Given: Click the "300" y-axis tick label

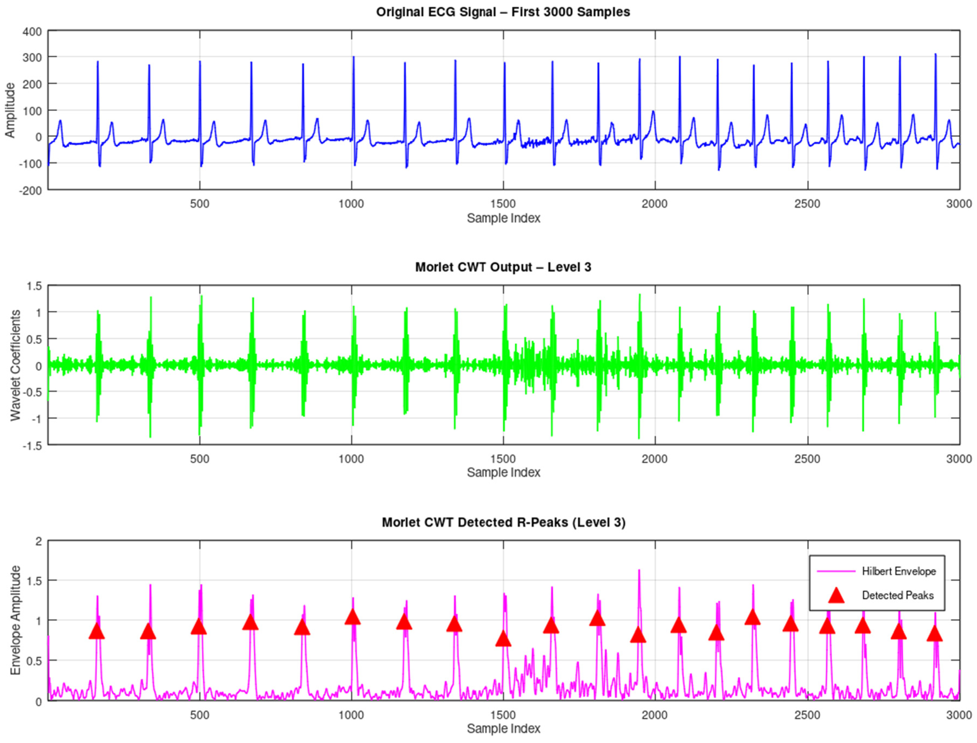Looking at the screenshot, I should coord(32,58).
